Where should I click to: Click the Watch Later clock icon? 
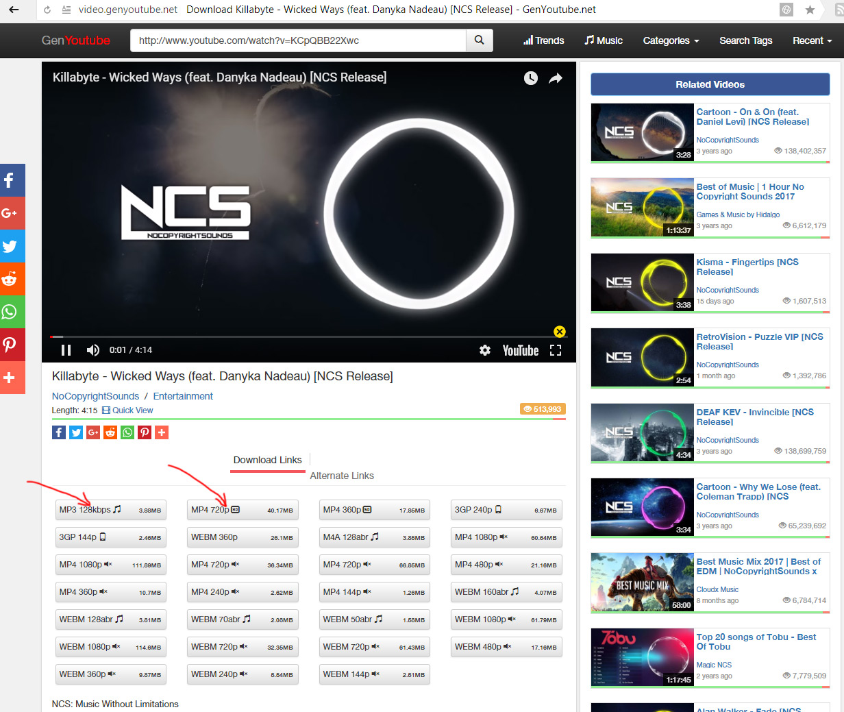[531, 78]
